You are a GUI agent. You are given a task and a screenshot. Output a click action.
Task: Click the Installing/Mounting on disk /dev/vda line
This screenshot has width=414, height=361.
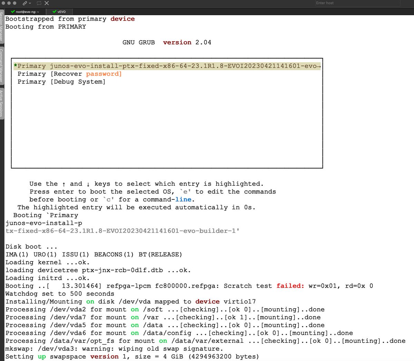[x=130, y=302]
